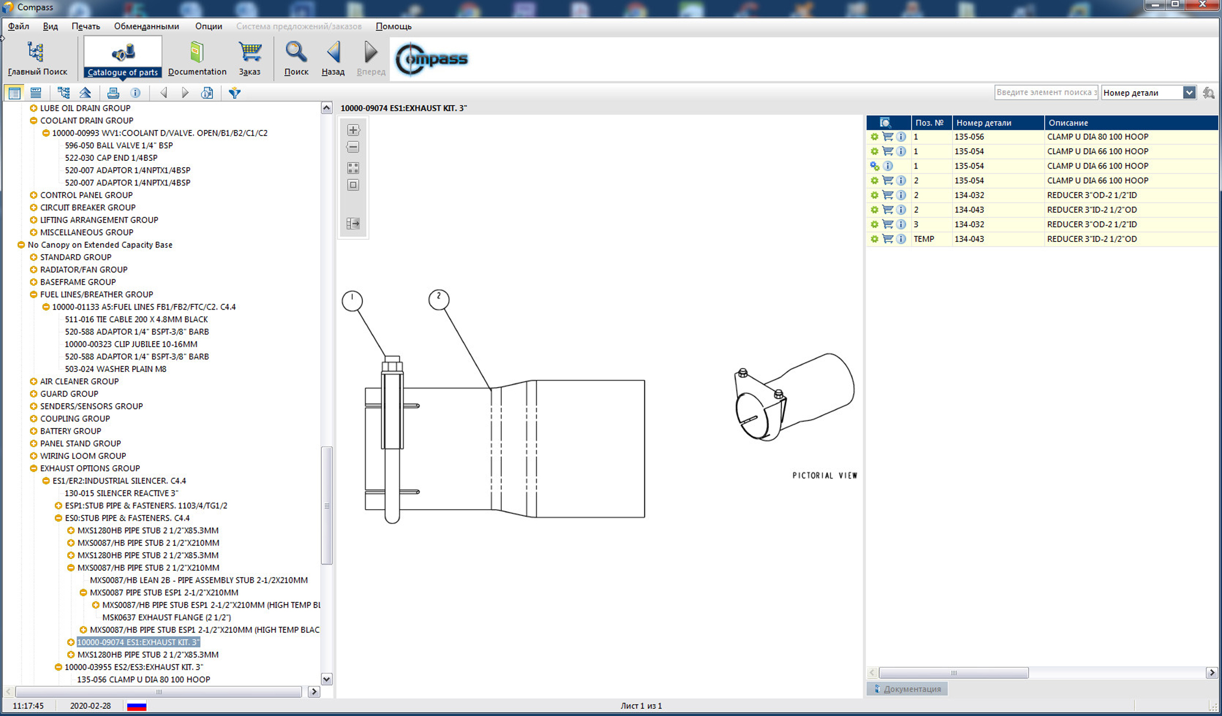Open the Номер детали search dropdown

(1189, 93)
